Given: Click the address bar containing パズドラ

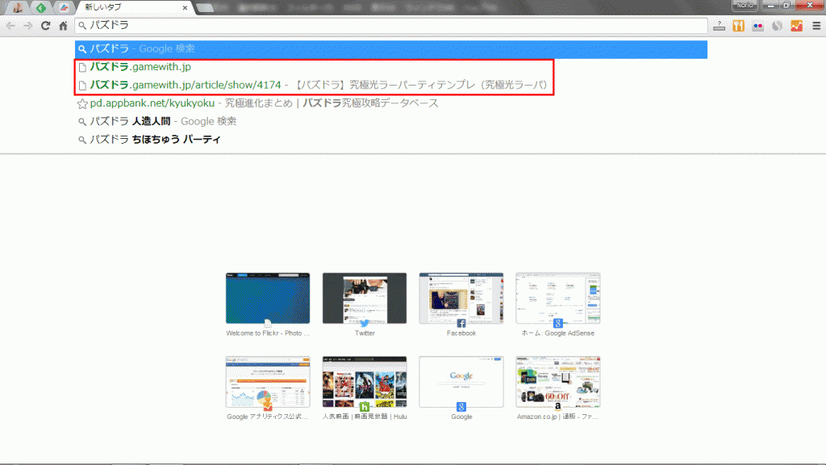Looking at the screenshot, I should point(387,26).
